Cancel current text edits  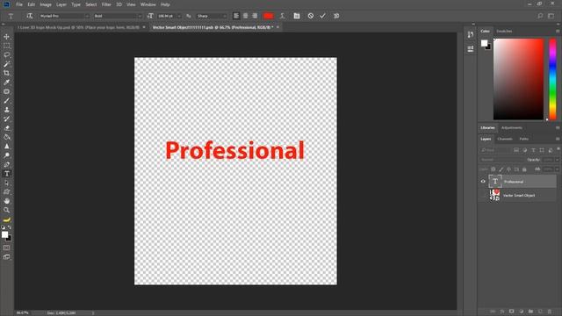311,16
